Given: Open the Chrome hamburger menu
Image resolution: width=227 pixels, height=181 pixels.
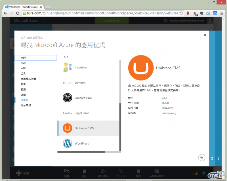Looking at the screenshot, I should tap(222, 13).
